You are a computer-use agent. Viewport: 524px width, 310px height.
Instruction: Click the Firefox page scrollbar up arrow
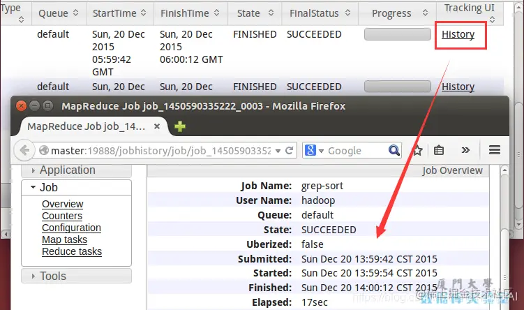pyautogui.click(x=504, y=170)
